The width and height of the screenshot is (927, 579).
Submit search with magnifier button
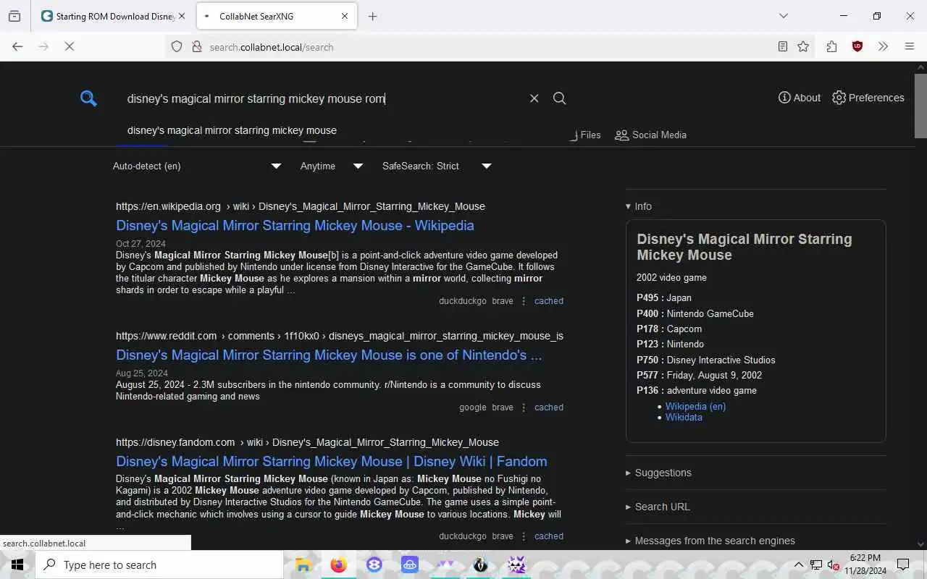click(x=559, y=98)
